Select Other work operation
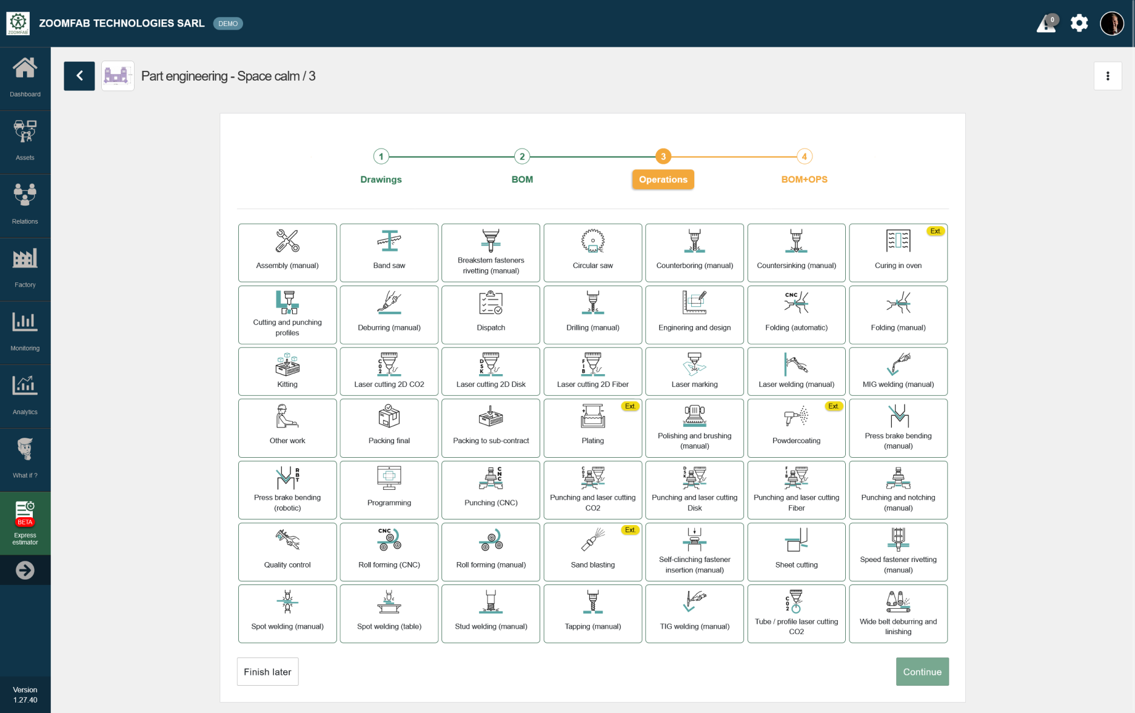This screenshot has width=1135, height=713. pyautogui.click(x=287, y=428)
